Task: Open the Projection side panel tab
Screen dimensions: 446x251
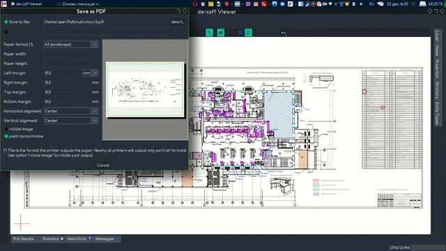Action: pos(437,69)
